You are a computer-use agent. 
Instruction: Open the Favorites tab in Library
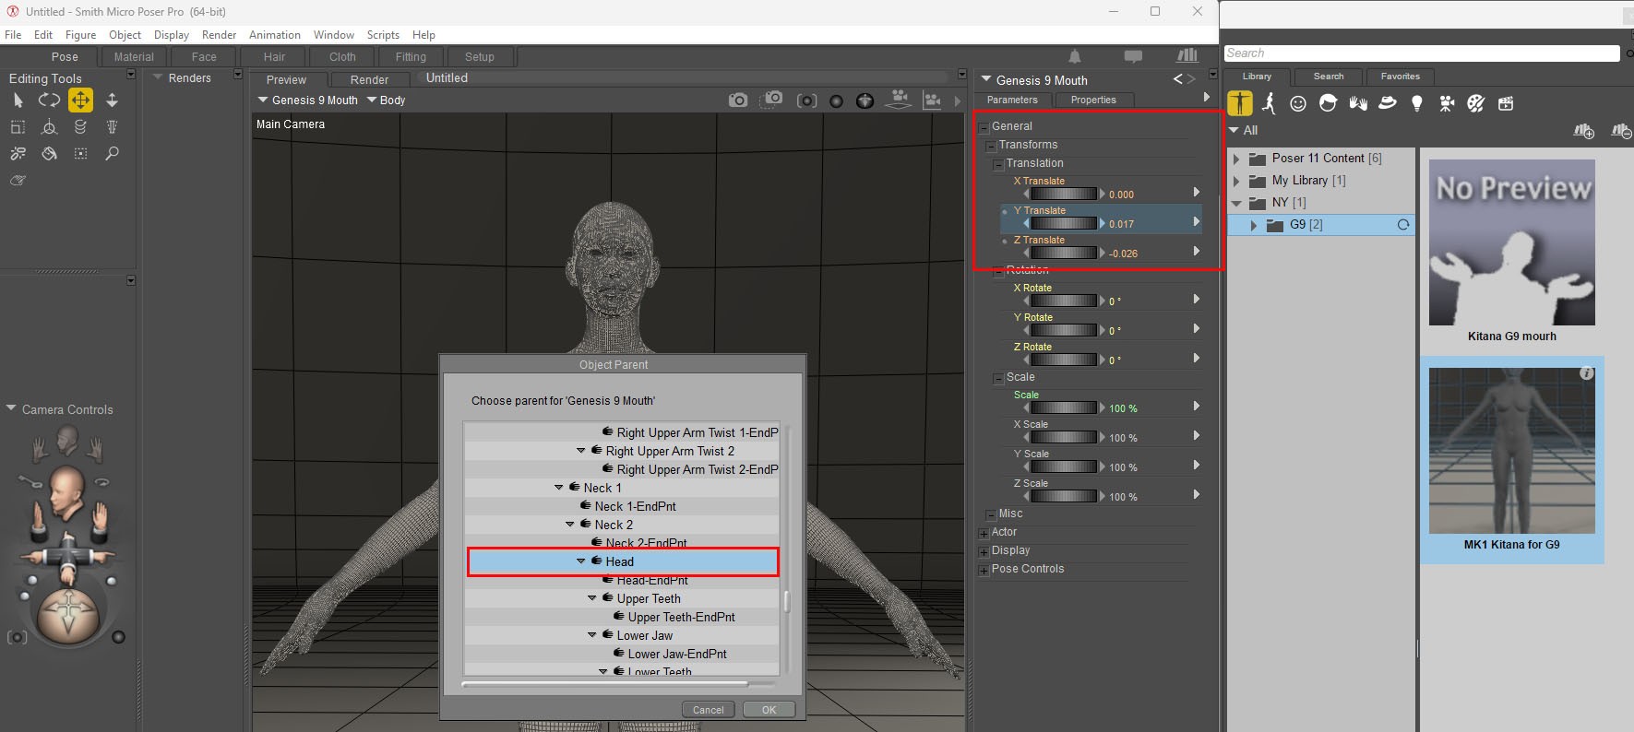tap(1400, 77)
